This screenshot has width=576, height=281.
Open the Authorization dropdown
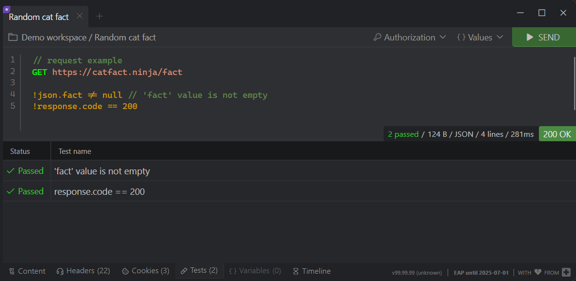point(410,37)
